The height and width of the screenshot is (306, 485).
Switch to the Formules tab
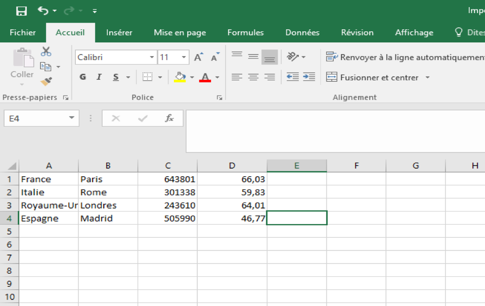tap(245, 32)
